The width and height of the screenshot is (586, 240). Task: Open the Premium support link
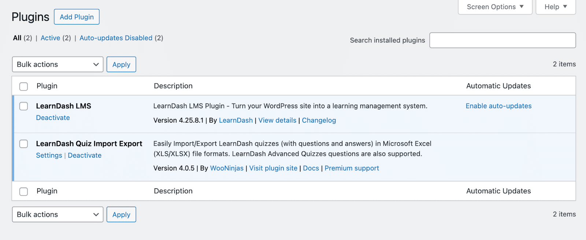pyautogui.click(x=352, y=168)
